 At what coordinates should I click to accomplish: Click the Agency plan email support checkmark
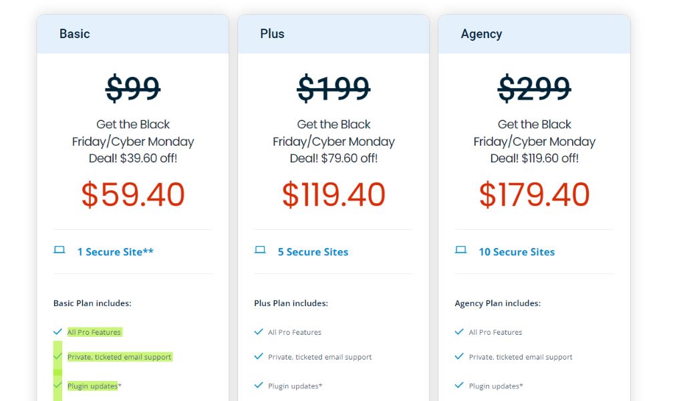(459, 356)
